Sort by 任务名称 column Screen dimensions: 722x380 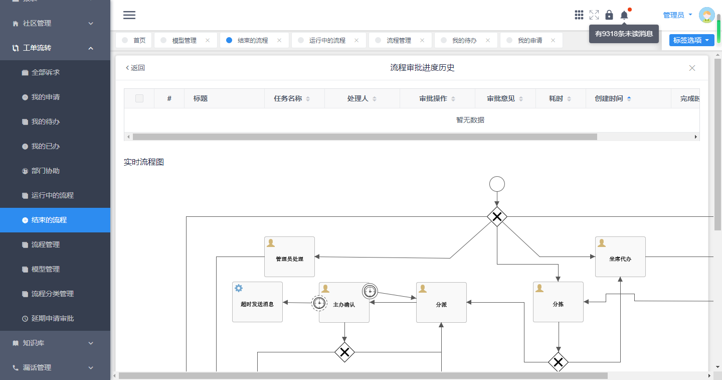pyautogui.click(x=308, y=99)
